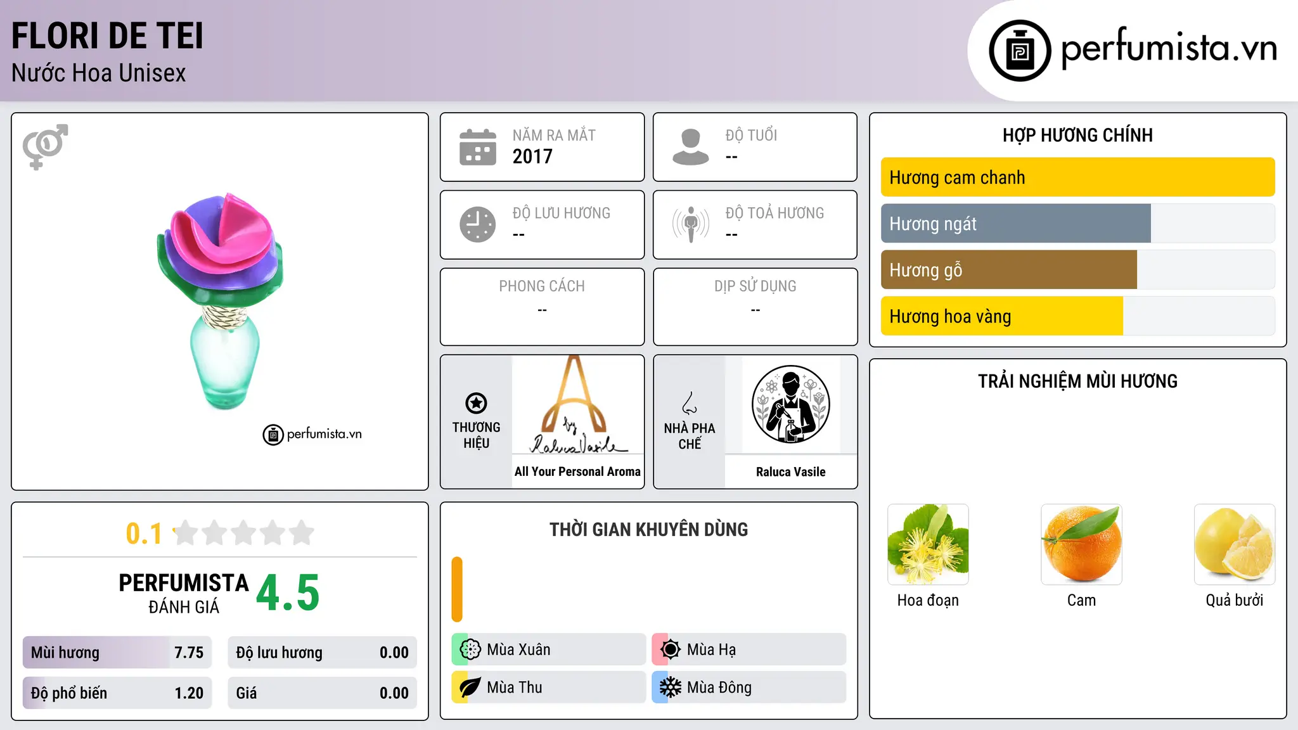Click the NHÀ PHA CHẾ label
1298x730 pixels.
click(689, 436)
